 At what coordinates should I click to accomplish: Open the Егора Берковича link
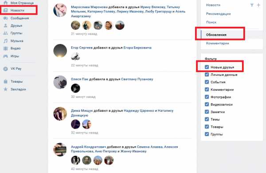coord(137,48)
